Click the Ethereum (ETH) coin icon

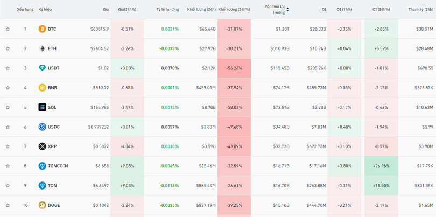42,48
